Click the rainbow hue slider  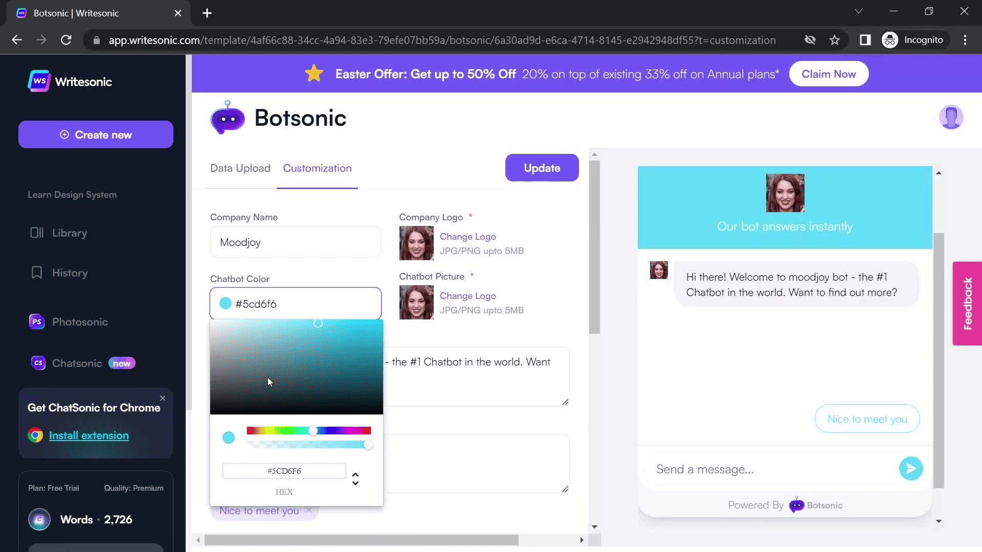click(x=308, y=431)
